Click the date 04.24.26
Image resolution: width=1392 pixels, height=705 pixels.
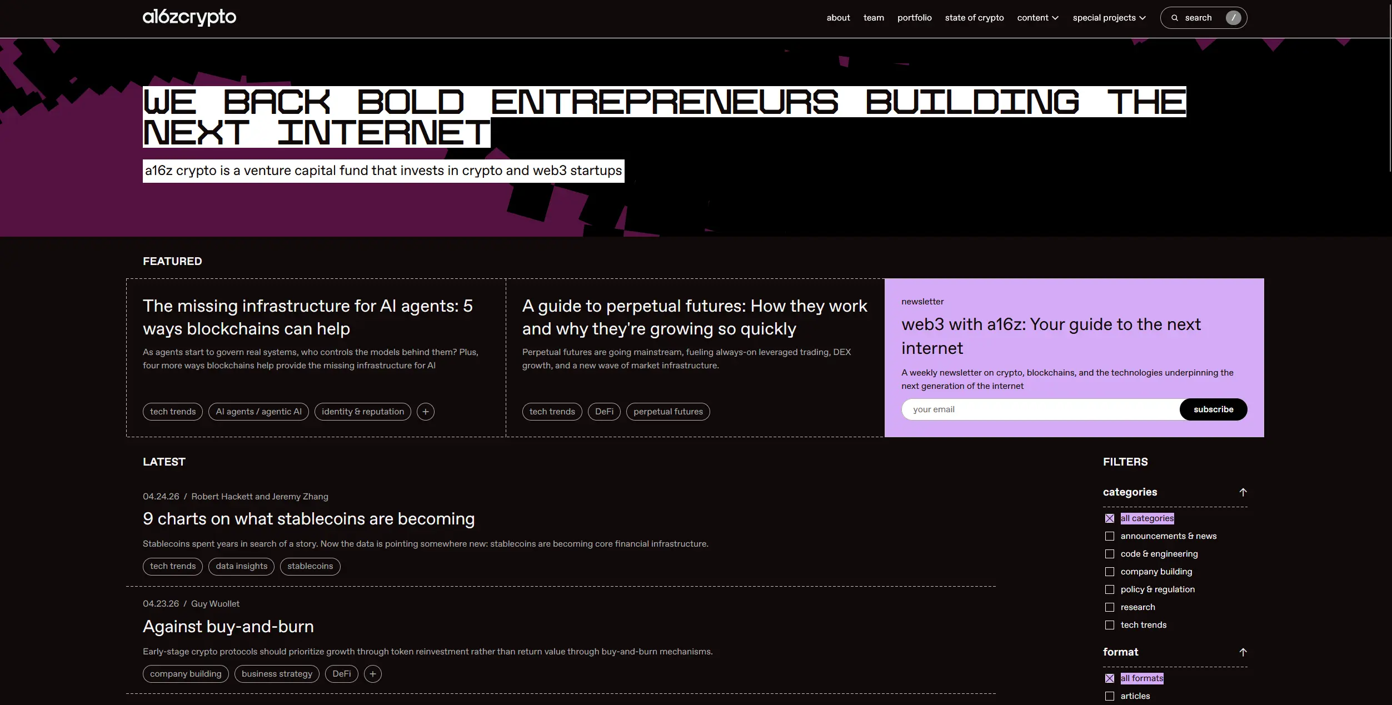pos(161,497)
